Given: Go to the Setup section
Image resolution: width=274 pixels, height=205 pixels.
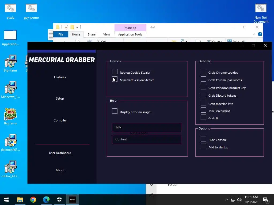Looking at the screenshot, I should (60, 98).
